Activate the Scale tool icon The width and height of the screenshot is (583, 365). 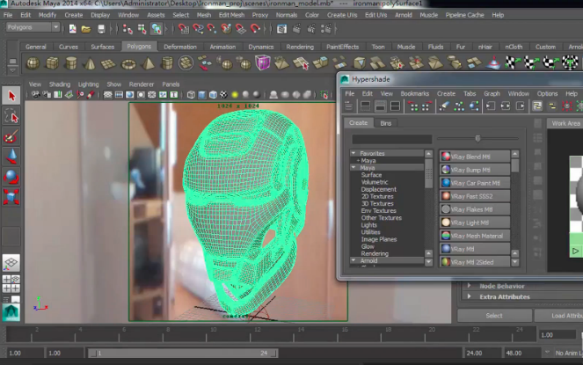11,197
